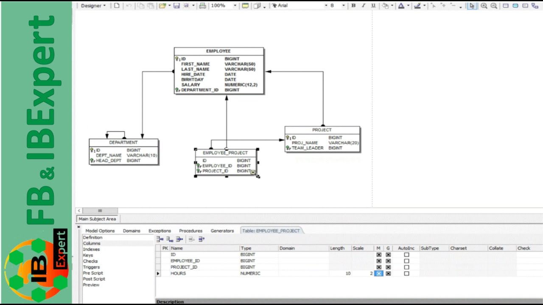This screenshot has height=305, width=543.
Task: Click the fill bucket color icon
Action: pyautogui.click(x=385, y=6)
